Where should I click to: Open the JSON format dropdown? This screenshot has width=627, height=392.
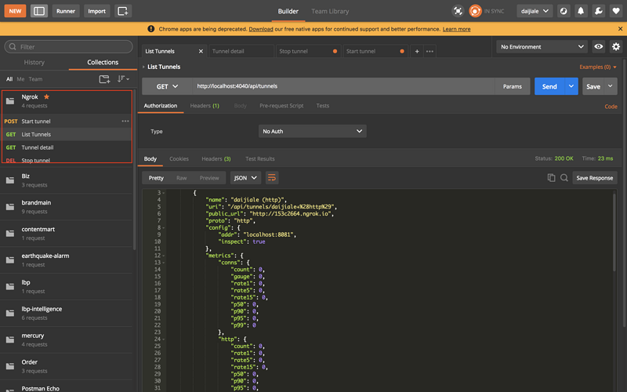pos(245,178)
